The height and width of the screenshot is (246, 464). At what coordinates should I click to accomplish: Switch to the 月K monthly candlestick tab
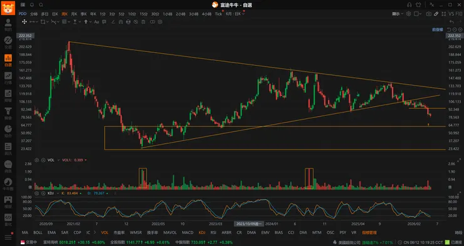(74, 14)
